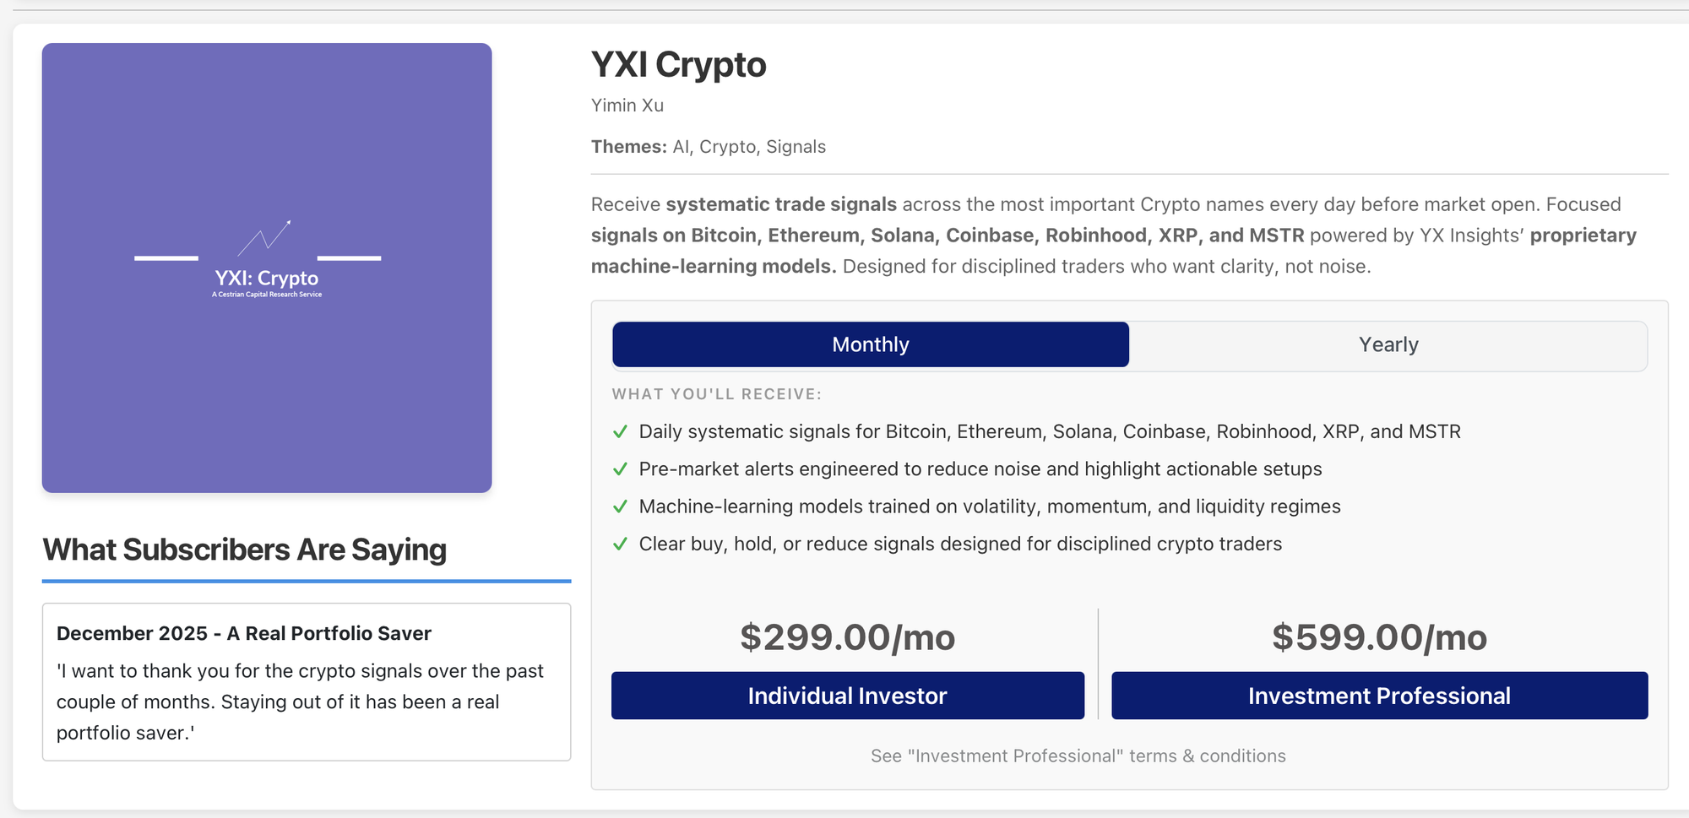Click the YXI Crypto page title
Screen dimensions: 1689x818
point(678,65)
